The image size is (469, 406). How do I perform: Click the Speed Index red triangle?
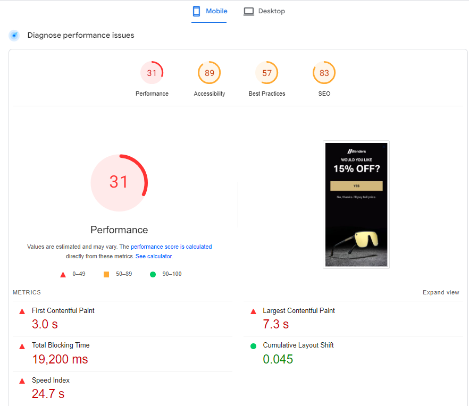coord(22,381)
